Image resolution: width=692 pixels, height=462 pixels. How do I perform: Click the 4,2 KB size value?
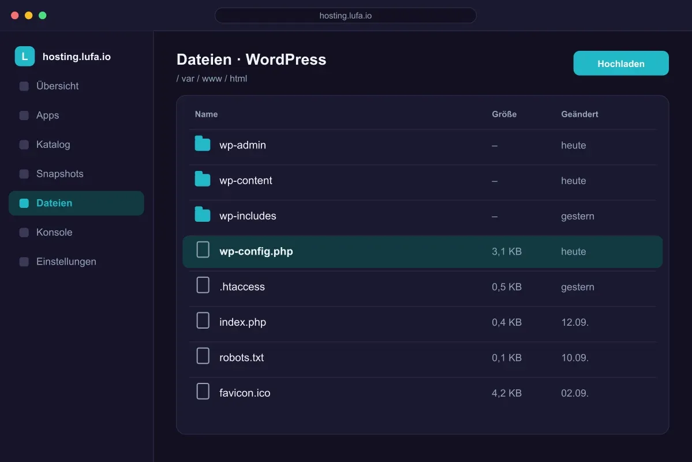point(507,393)
